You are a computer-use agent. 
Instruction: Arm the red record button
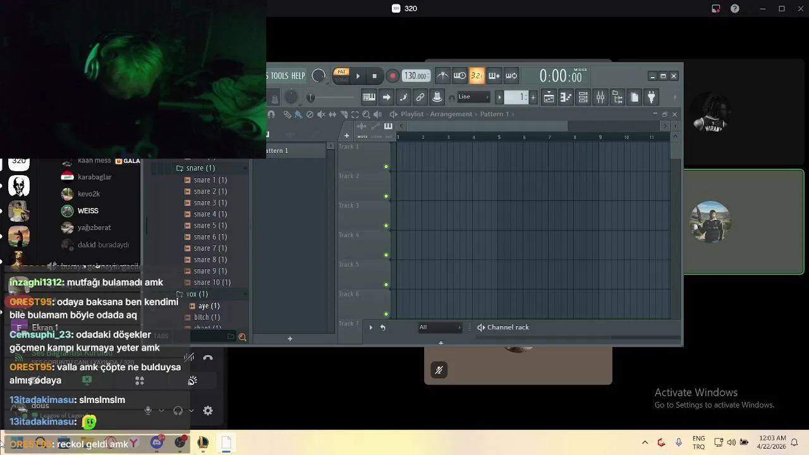[x=392, y=76]
